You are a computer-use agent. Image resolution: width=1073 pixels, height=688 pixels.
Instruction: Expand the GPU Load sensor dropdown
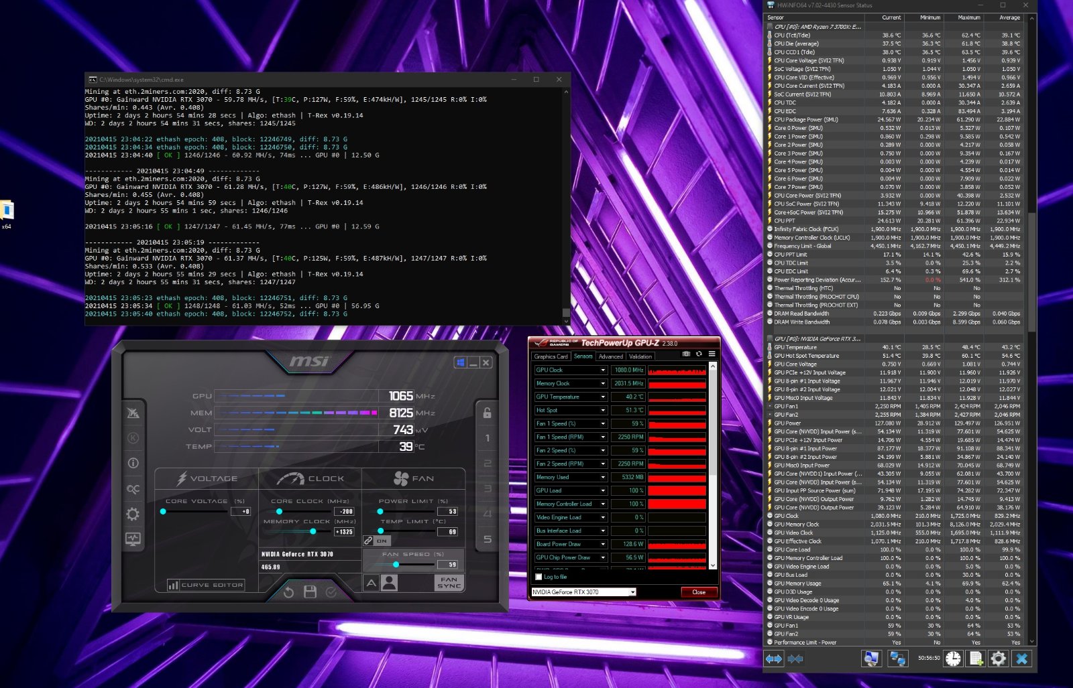pos(603,490)
